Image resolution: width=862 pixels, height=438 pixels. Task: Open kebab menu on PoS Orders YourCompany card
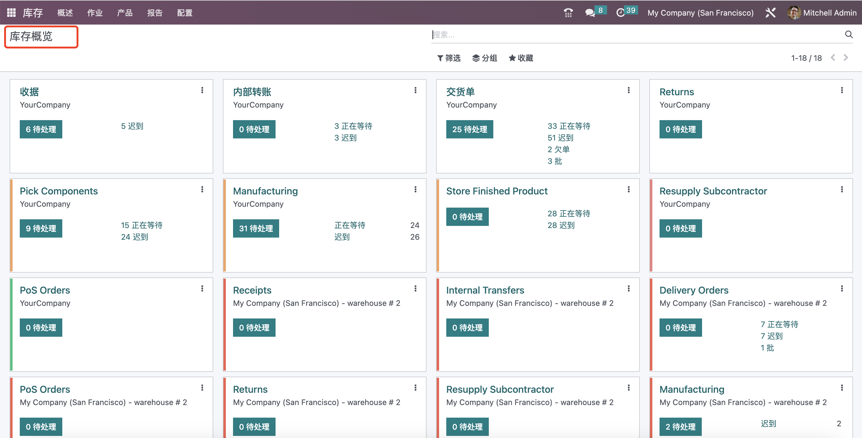[x=202, y=289]
